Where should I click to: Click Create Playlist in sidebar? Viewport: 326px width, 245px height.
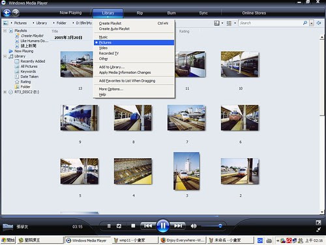(x=32, y=36)
